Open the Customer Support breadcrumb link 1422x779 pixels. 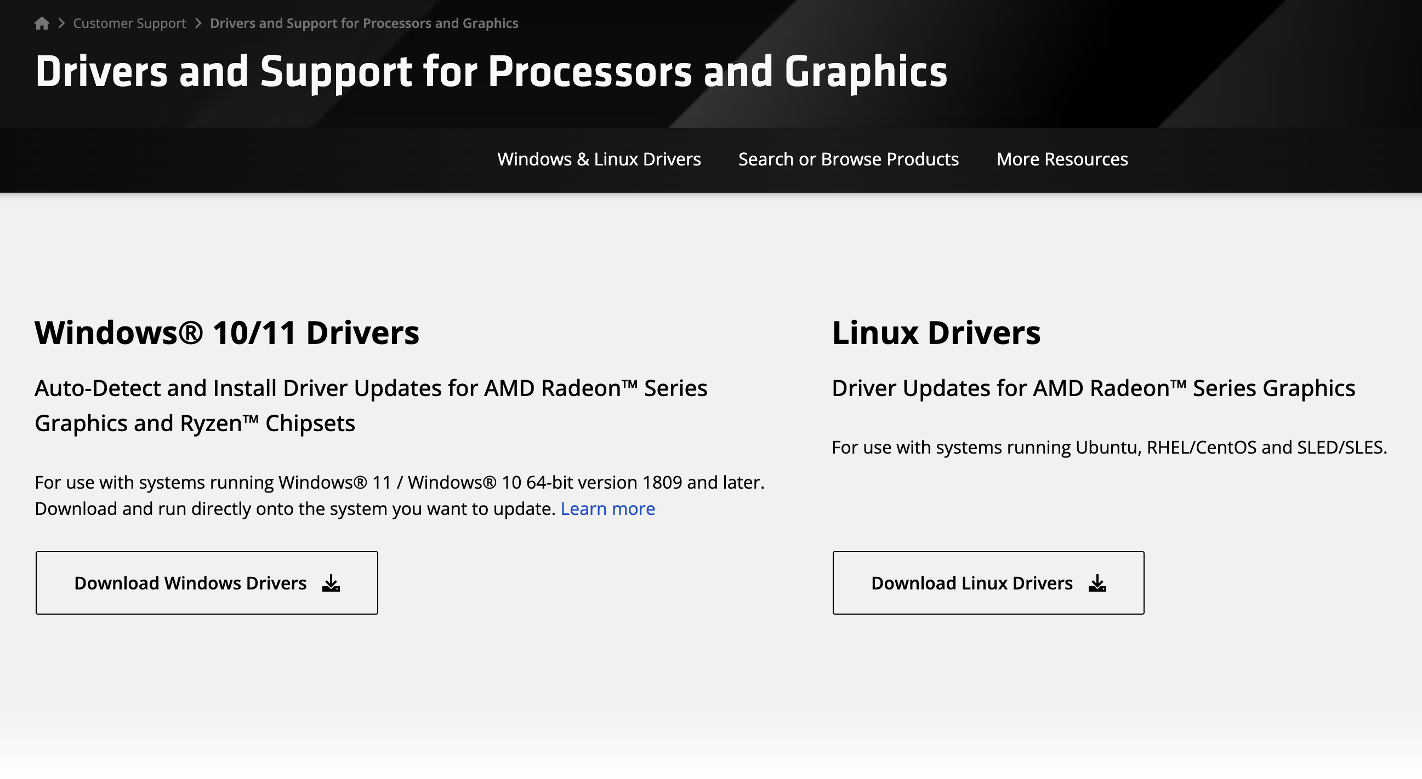[129, 23]
